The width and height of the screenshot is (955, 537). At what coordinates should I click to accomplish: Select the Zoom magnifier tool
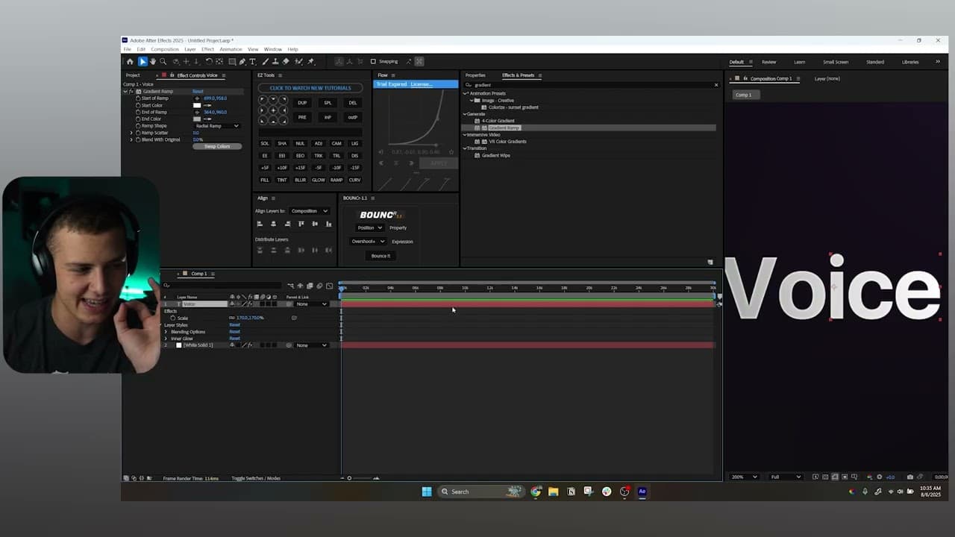click(x=163, y=62)
